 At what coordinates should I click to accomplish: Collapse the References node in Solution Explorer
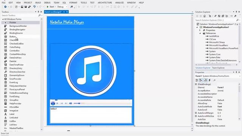coord(200,33)
